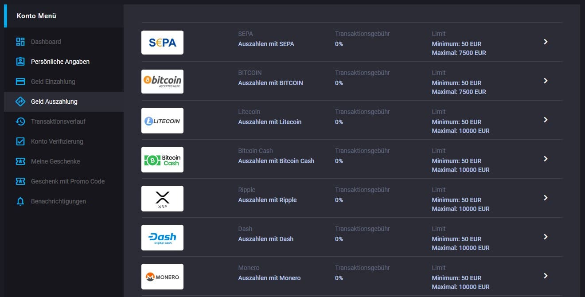The height and width of the screenshot is (297, 585).
Task: Click the Konto Verifizierung checkmark icon
Action: click(x=20, y=141)
